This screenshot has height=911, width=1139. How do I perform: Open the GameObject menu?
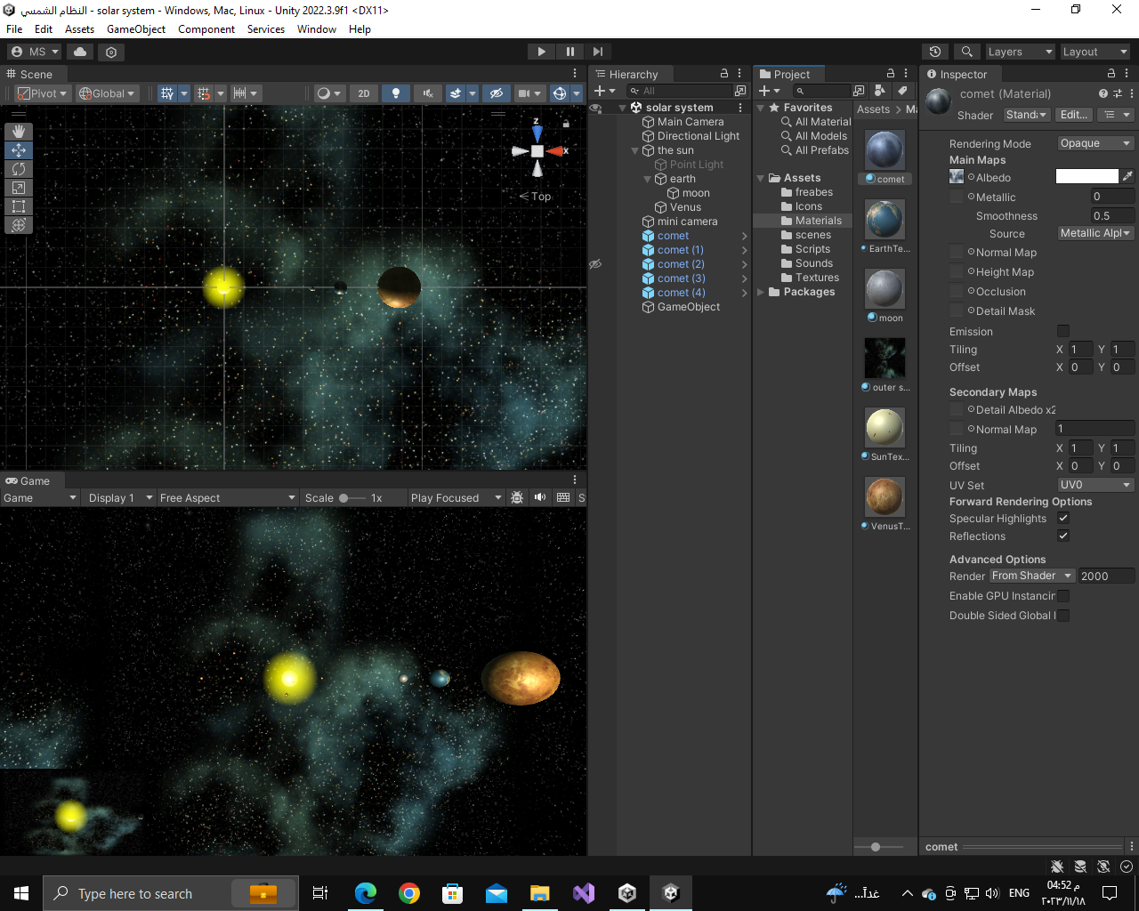tap(135, 28)
